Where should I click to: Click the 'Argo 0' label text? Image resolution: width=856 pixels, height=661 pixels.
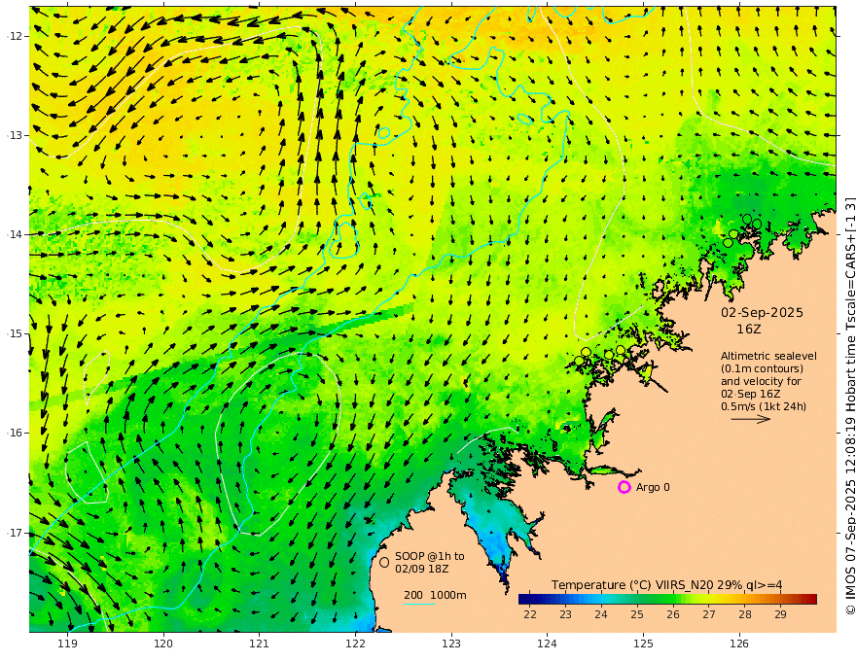[653, 487]
